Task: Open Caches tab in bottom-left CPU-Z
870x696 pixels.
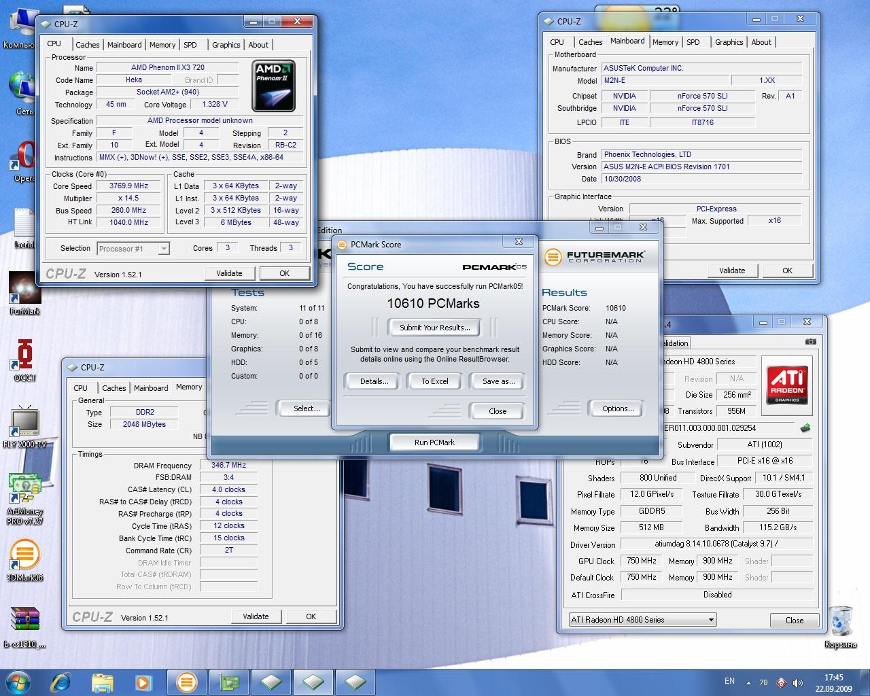Action: [x=114, y=388]
